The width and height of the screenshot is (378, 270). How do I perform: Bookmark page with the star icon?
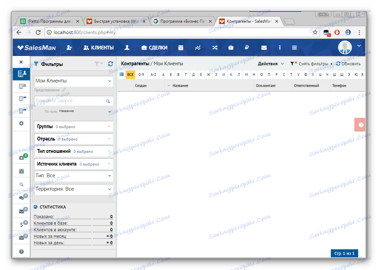pyautogui.click(x=315, y=32)
